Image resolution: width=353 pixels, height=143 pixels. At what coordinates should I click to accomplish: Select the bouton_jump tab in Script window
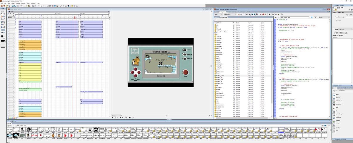(222, 12)
